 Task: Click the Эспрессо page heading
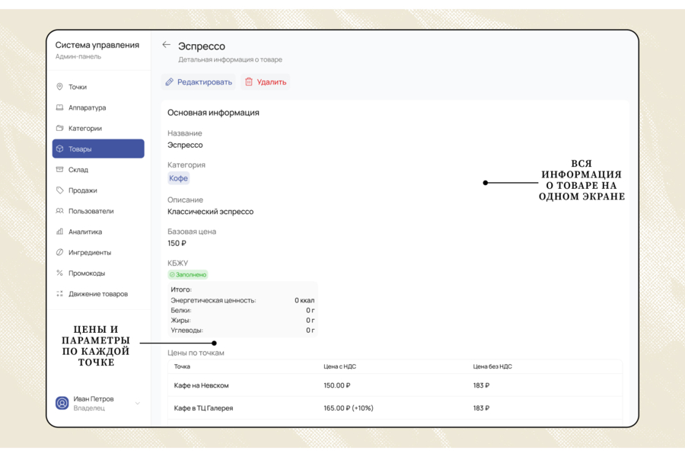click(202, 46)
